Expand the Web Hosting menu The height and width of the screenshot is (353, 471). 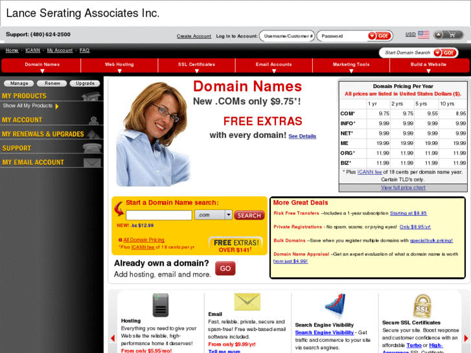tap(119, 66)
